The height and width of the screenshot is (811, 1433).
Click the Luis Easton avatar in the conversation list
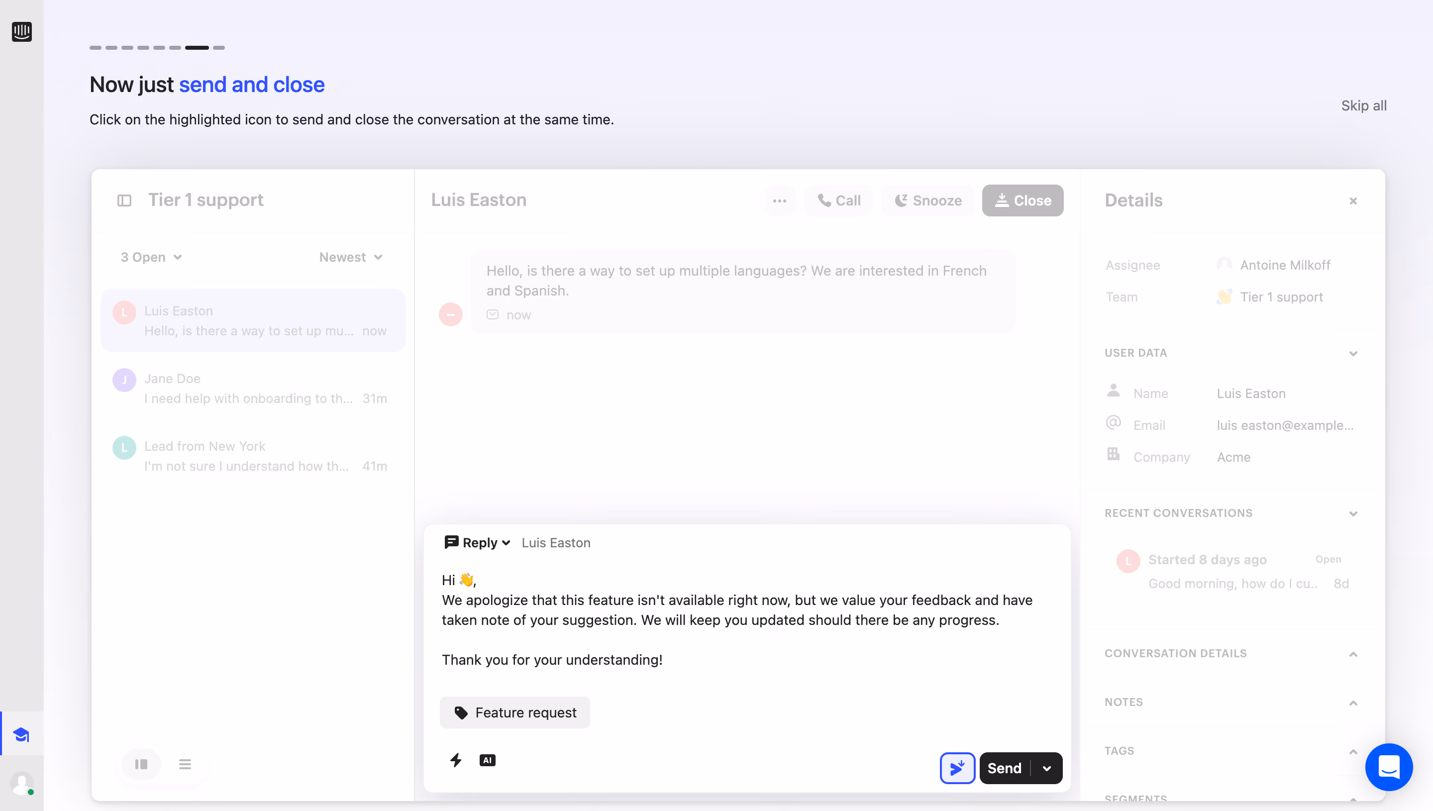pos(124,312)
